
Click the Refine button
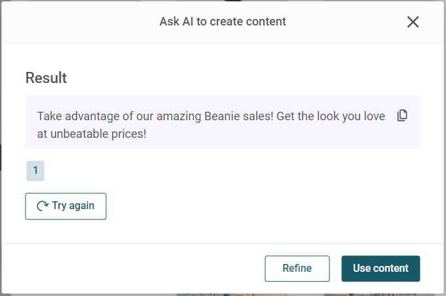coord(297,269)
